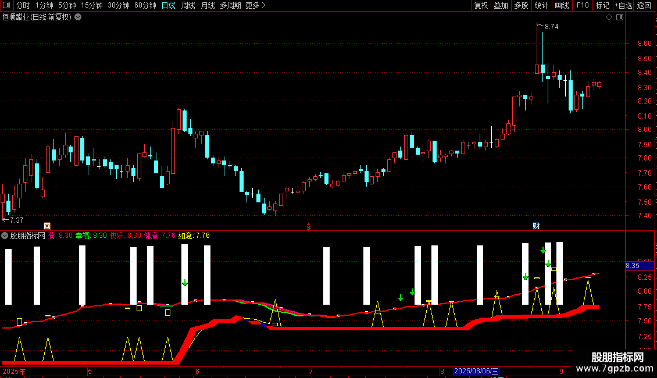Open the 画线 drawing tools
Screen dimensions: 657x378
click(562, 5)
